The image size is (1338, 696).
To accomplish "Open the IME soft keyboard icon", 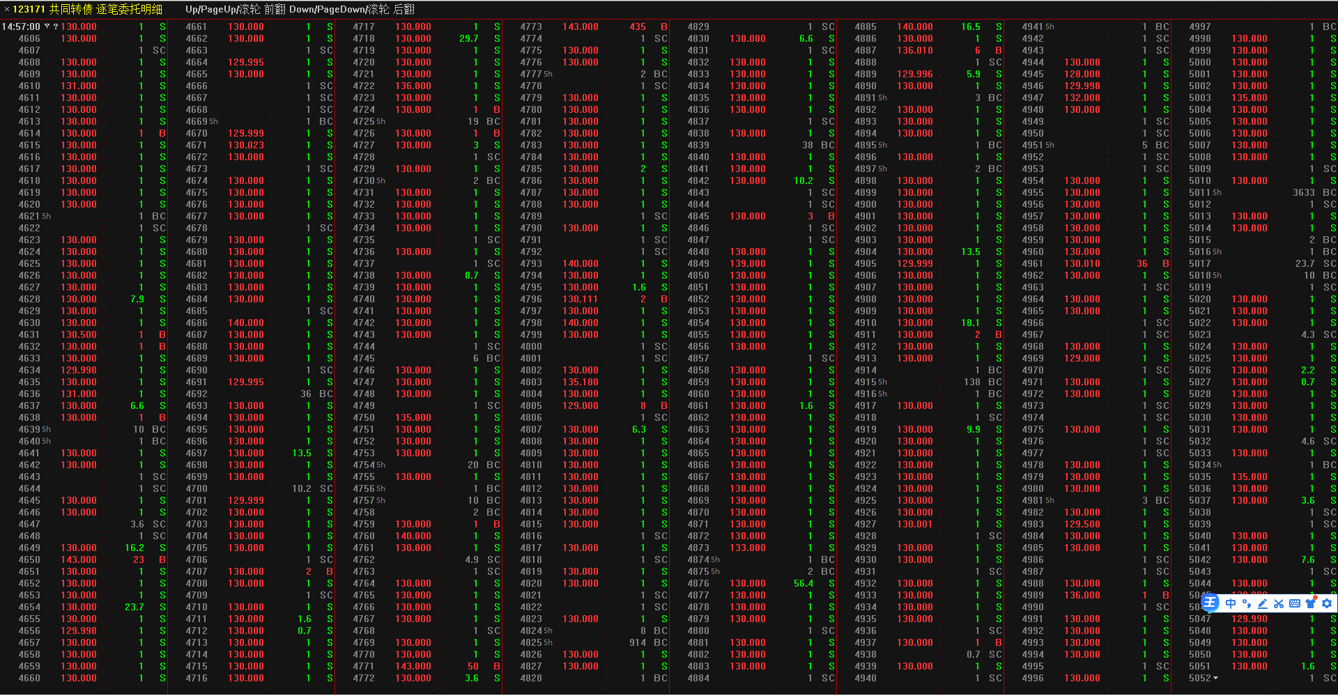I will 1295,604.
